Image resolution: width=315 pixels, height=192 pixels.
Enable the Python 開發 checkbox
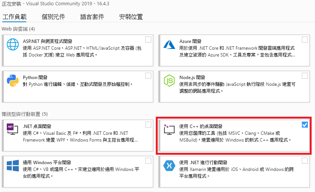click(148, 76)
